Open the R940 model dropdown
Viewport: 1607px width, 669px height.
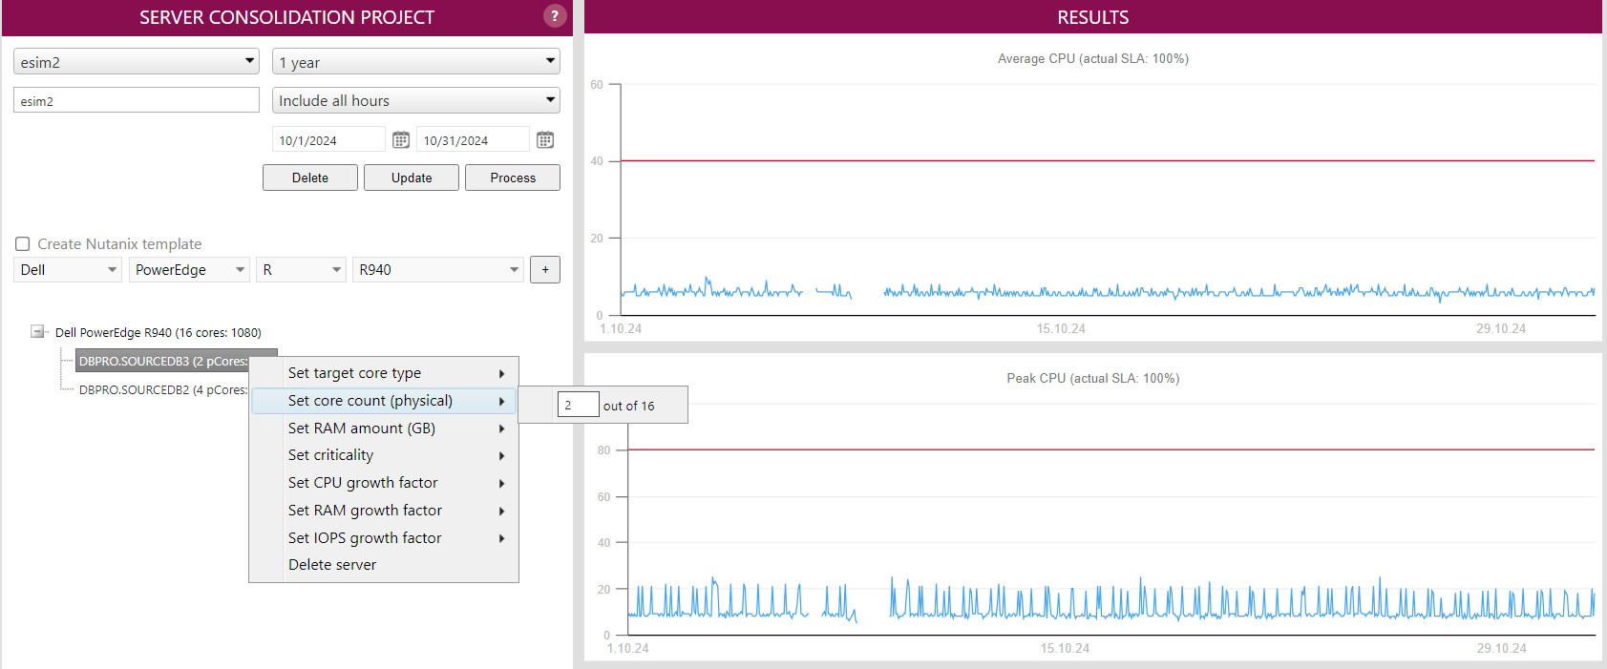(x=438, y=270)
